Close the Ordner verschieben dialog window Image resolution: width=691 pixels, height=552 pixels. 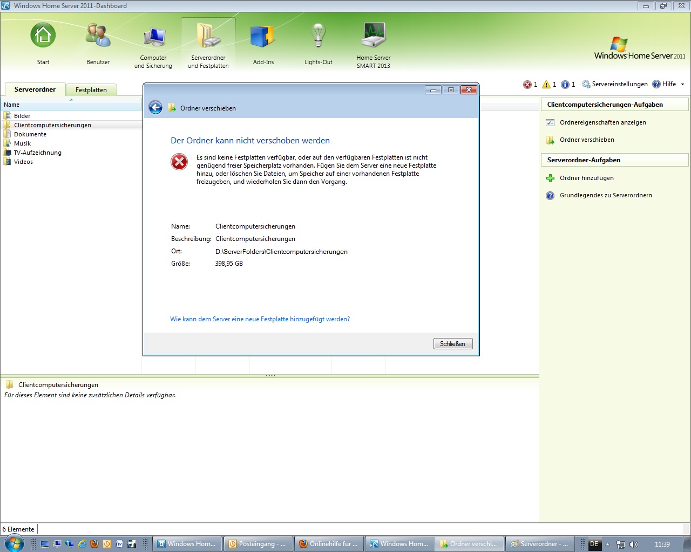(x=469, y=90)
